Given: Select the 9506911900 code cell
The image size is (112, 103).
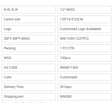Looking at the screenshot, I should coord(85,68).
